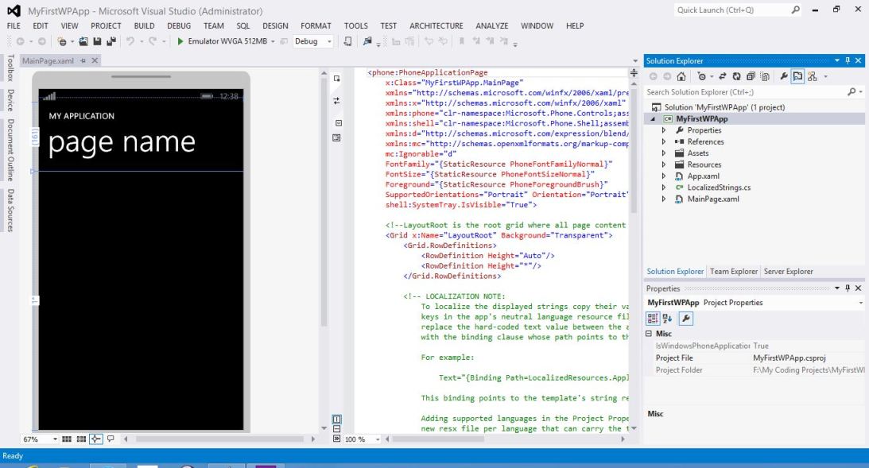The width and height of the screenshot is (869, 468).
Task: Toggle snap to gridlines icon in designer bar
Action: click(81, 439)
